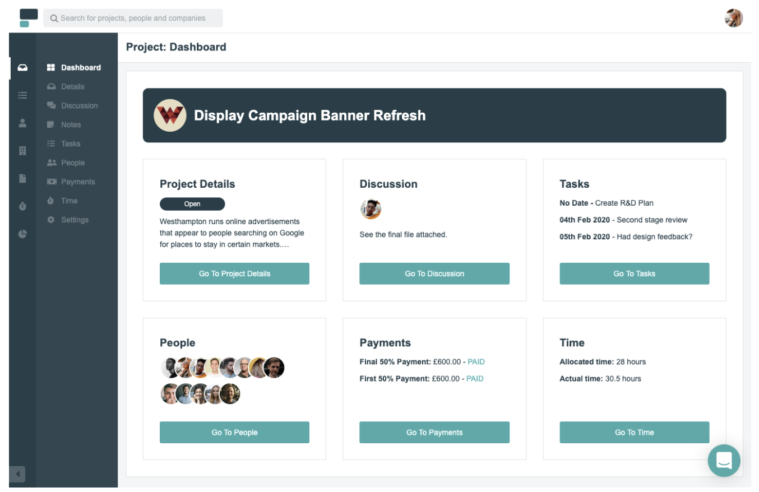This screenshot has width=759, height=492.
Task: Collapse the sidebar with the arrow button
Action: pyautogui.click(x=17, y=474)
